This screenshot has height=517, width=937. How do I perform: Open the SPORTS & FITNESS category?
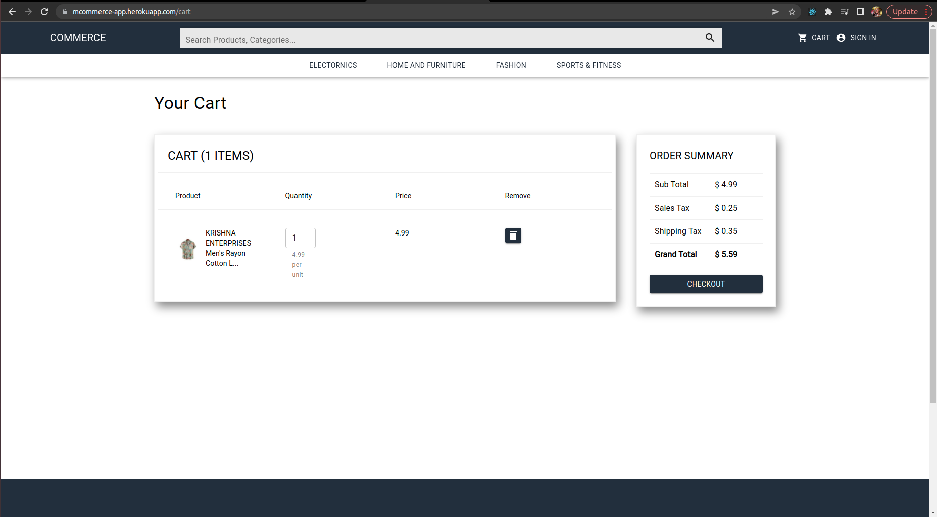coord(588,65)
